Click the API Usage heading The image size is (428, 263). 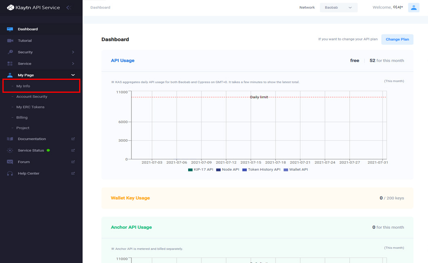(x=123, y=61)
